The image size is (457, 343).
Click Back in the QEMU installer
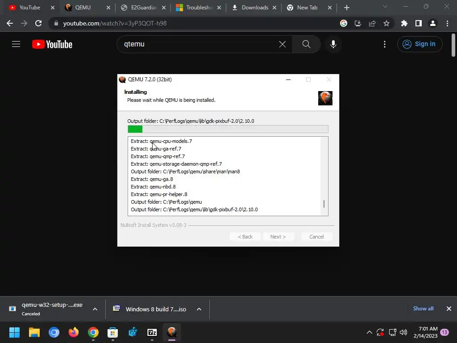point(245,237)
